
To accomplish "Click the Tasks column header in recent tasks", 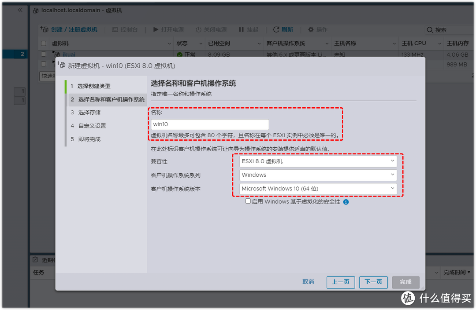I will coord(38,273).
